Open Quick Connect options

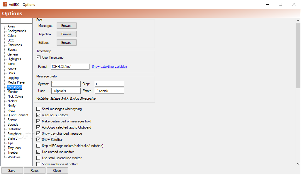click(x=18, y=115)
